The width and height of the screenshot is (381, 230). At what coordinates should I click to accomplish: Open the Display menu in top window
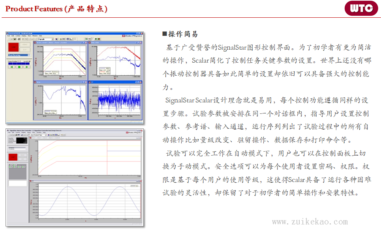pos(24,36)
